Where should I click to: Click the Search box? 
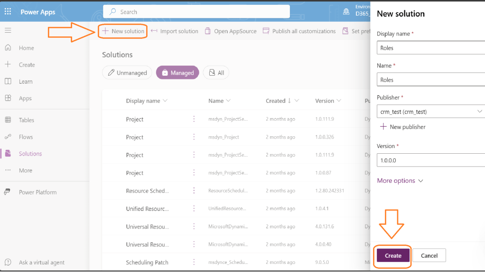point(196,12)
